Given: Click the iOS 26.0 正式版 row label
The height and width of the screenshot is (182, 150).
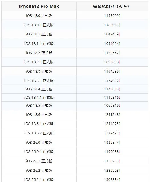Looking at the screenshot, I should [x=39, y=142].
